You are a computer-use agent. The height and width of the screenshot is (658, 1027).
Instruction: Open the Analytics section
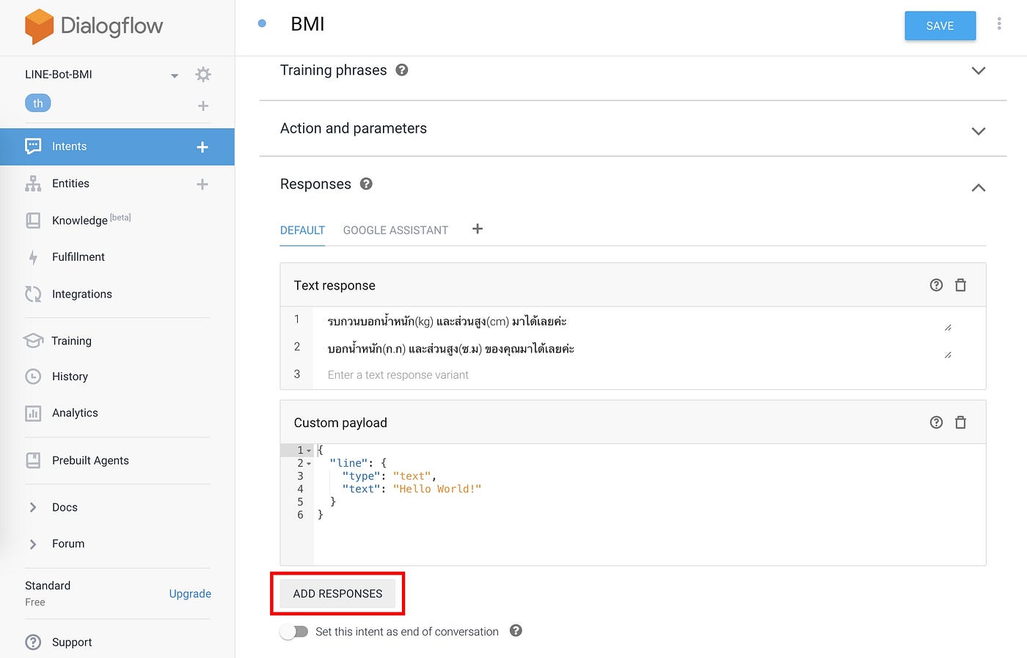75,413
